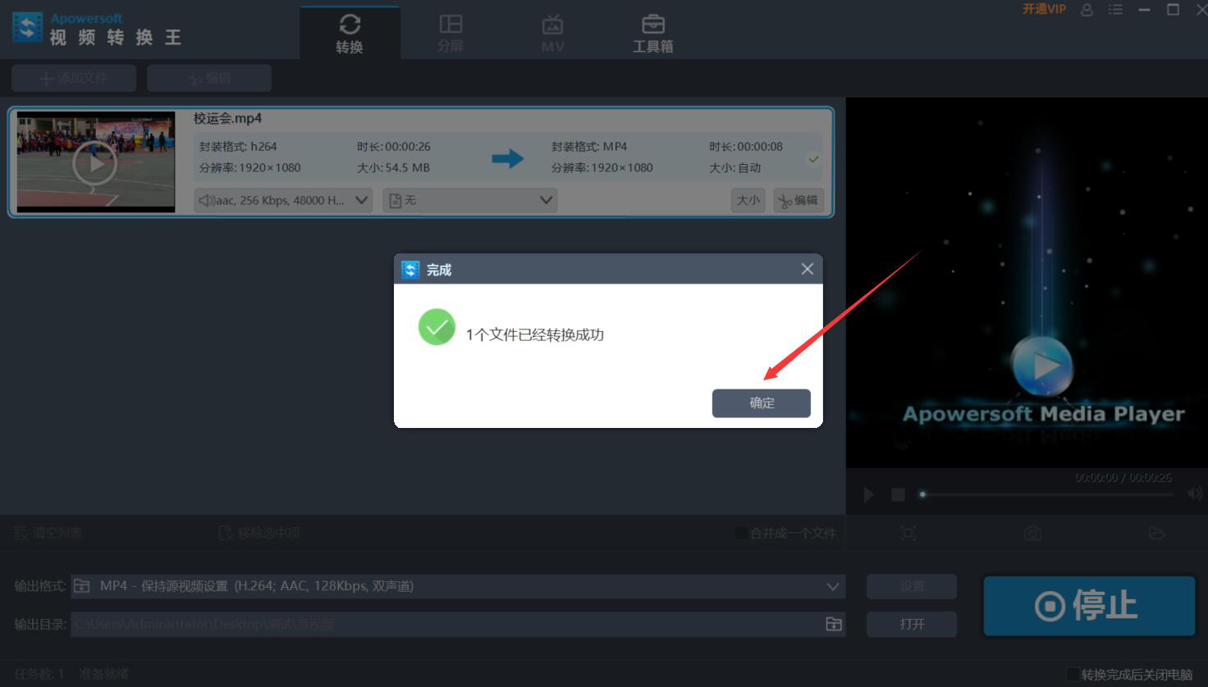Click the 停止 button
1208x687 pixels.
click(x=1089, y=606)
